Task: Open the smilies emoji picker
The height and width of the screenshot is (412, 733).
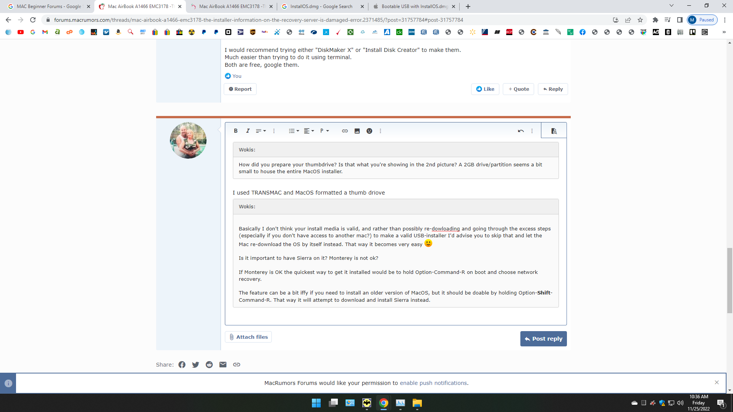Action: point(369,131)
